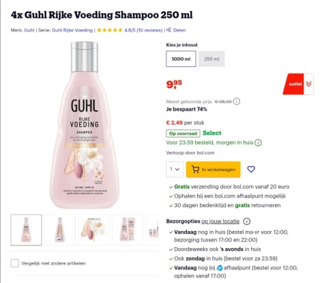Screen dimensions: 324x283
Task: Click the outlet badge
Action: tap(293, 84)
